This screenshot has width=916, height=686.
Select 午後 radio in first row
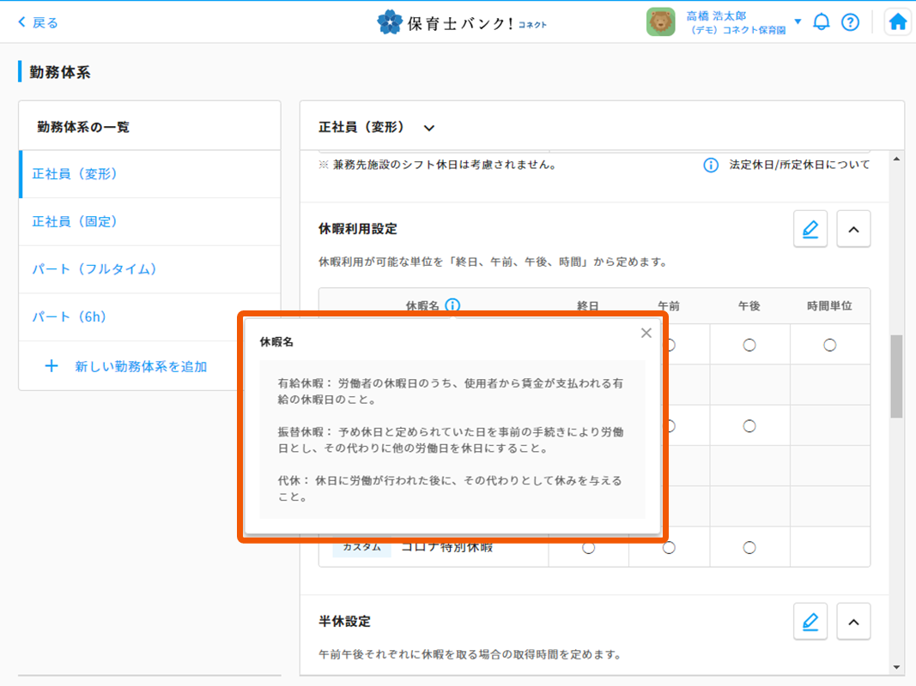pos(749,345)
